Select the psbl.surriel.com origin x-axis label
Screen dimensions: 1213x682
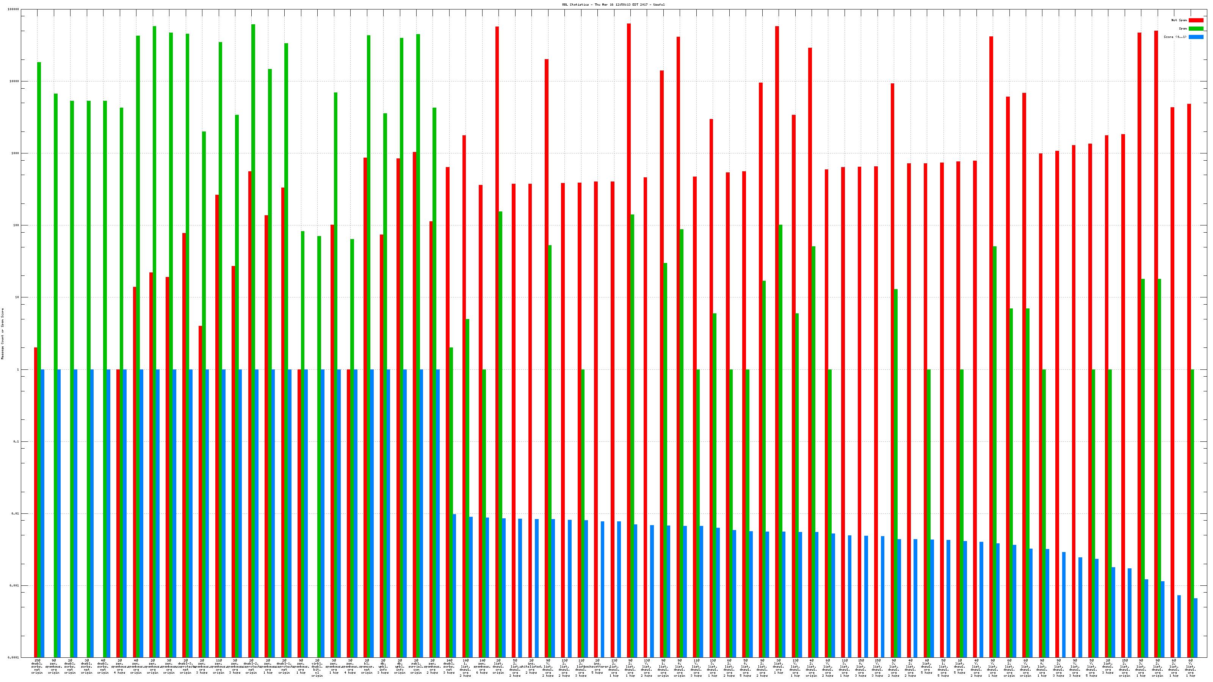click(416, 667)
